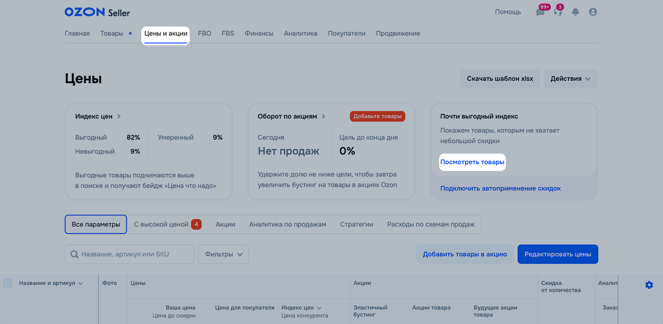Open Индекс цен details arrow
This screenshot has width=663, height=324.
coord(119,116)
